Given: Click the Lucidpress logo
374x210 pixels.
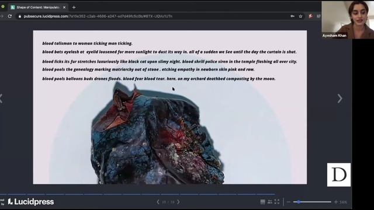Looking at the screenshot, I should [31, 202].
